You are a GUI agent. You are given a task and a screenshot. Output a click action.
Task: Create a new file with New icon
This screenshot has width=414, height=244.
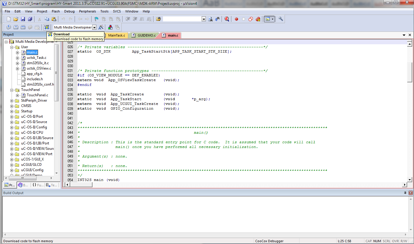[x=9, y=19]
